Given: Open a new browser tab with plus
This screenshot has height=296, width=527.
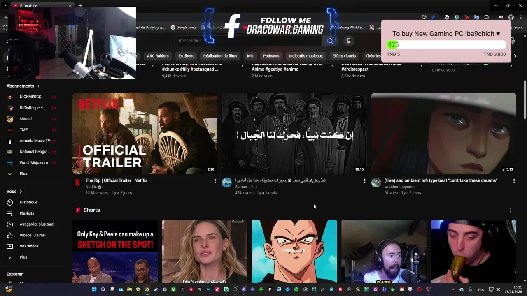Looking at the screenshot, I should (80, 6).
